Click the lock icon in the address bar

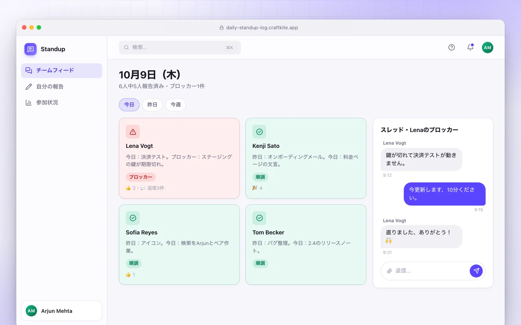pyautogui.click(x=222, y=28)
